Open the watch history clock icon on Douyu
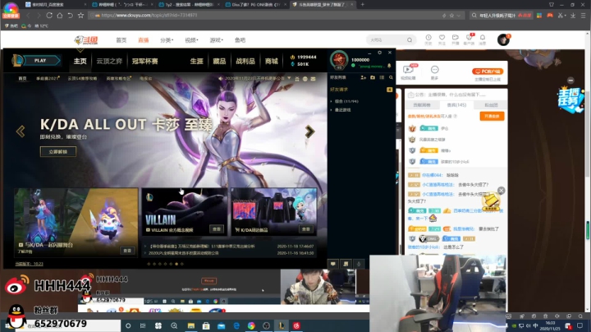Screen dimensions: 591x332 coord(428,38)
